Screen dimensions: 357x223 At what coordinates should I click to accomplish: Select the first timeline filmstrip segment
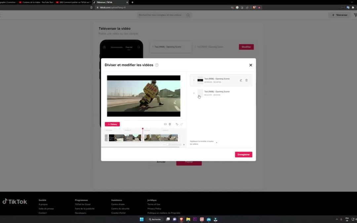[x=125, y=138]
